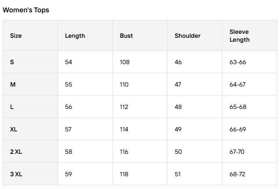The width and height of the screenshot is (280, 189).
Task: Select the L size row label
Action: pyautogui.click(x=12, y=107)
